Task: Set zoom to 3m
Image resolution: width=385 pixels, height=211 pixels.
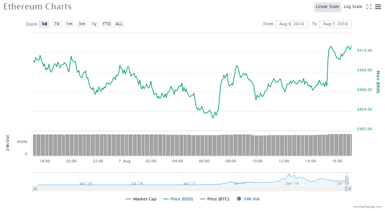Action: [x=81, y=24]
